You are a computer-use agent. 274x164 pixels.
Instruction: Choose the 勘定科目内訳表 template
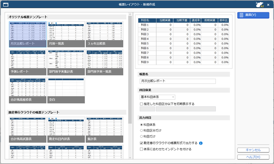(x=66, y=130)
